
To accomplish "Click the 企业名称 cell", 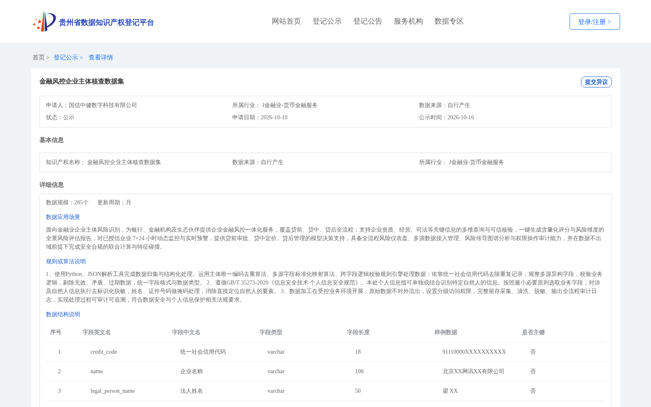I will (x=192, y=371).
